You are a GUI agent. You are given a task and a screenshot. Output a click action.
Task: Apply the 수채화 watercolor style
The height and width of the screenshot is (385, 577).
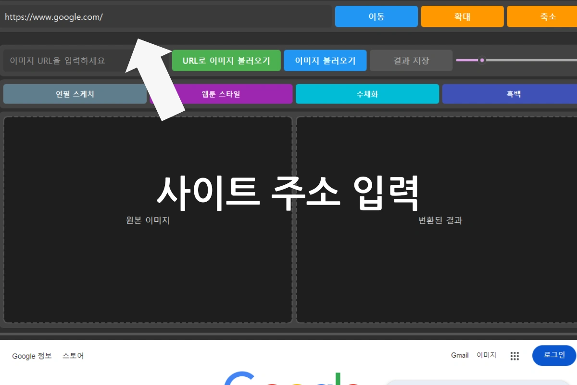367,93
